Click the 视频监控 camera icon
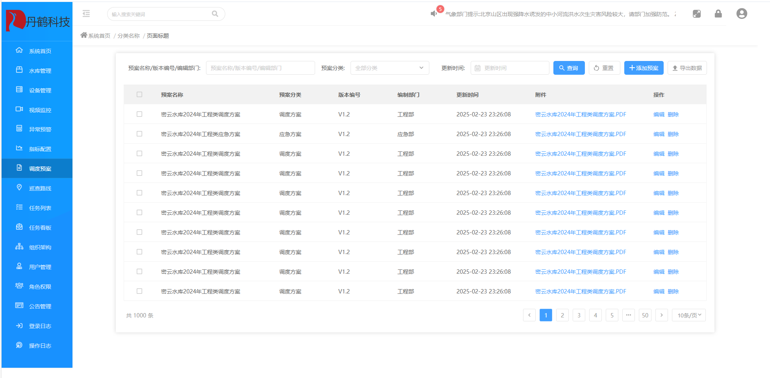Viewport: 770px width, 378px height. click(x=19, y=109)
